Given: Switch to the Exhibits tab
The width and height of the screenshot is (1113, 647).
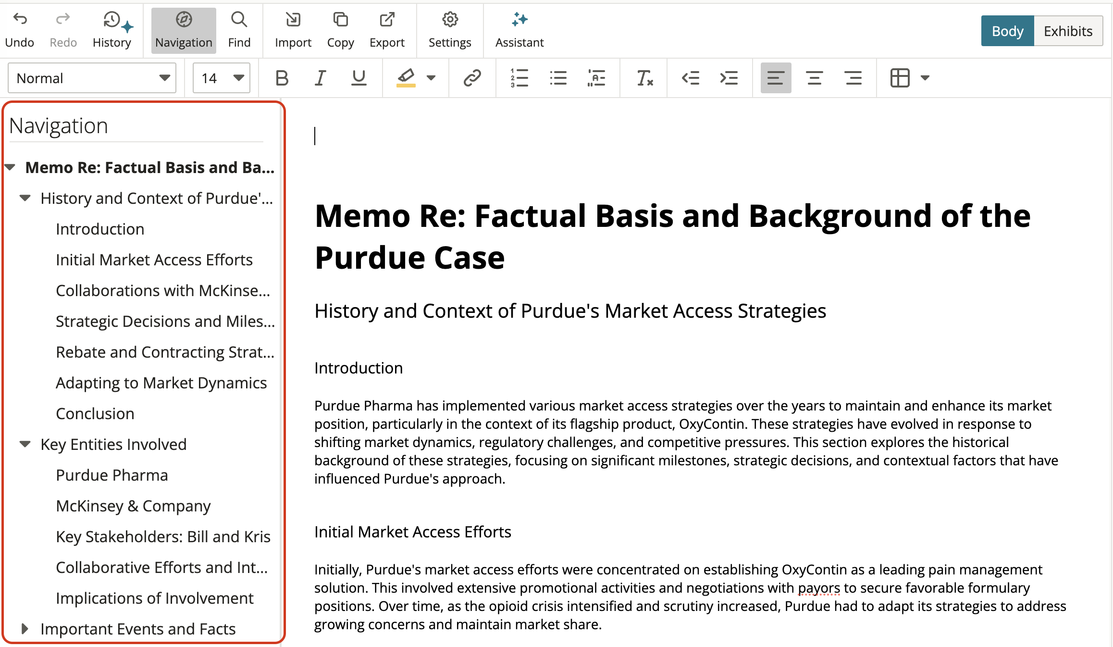Looking at the screenshot, I should click(x=1068, y=31).
